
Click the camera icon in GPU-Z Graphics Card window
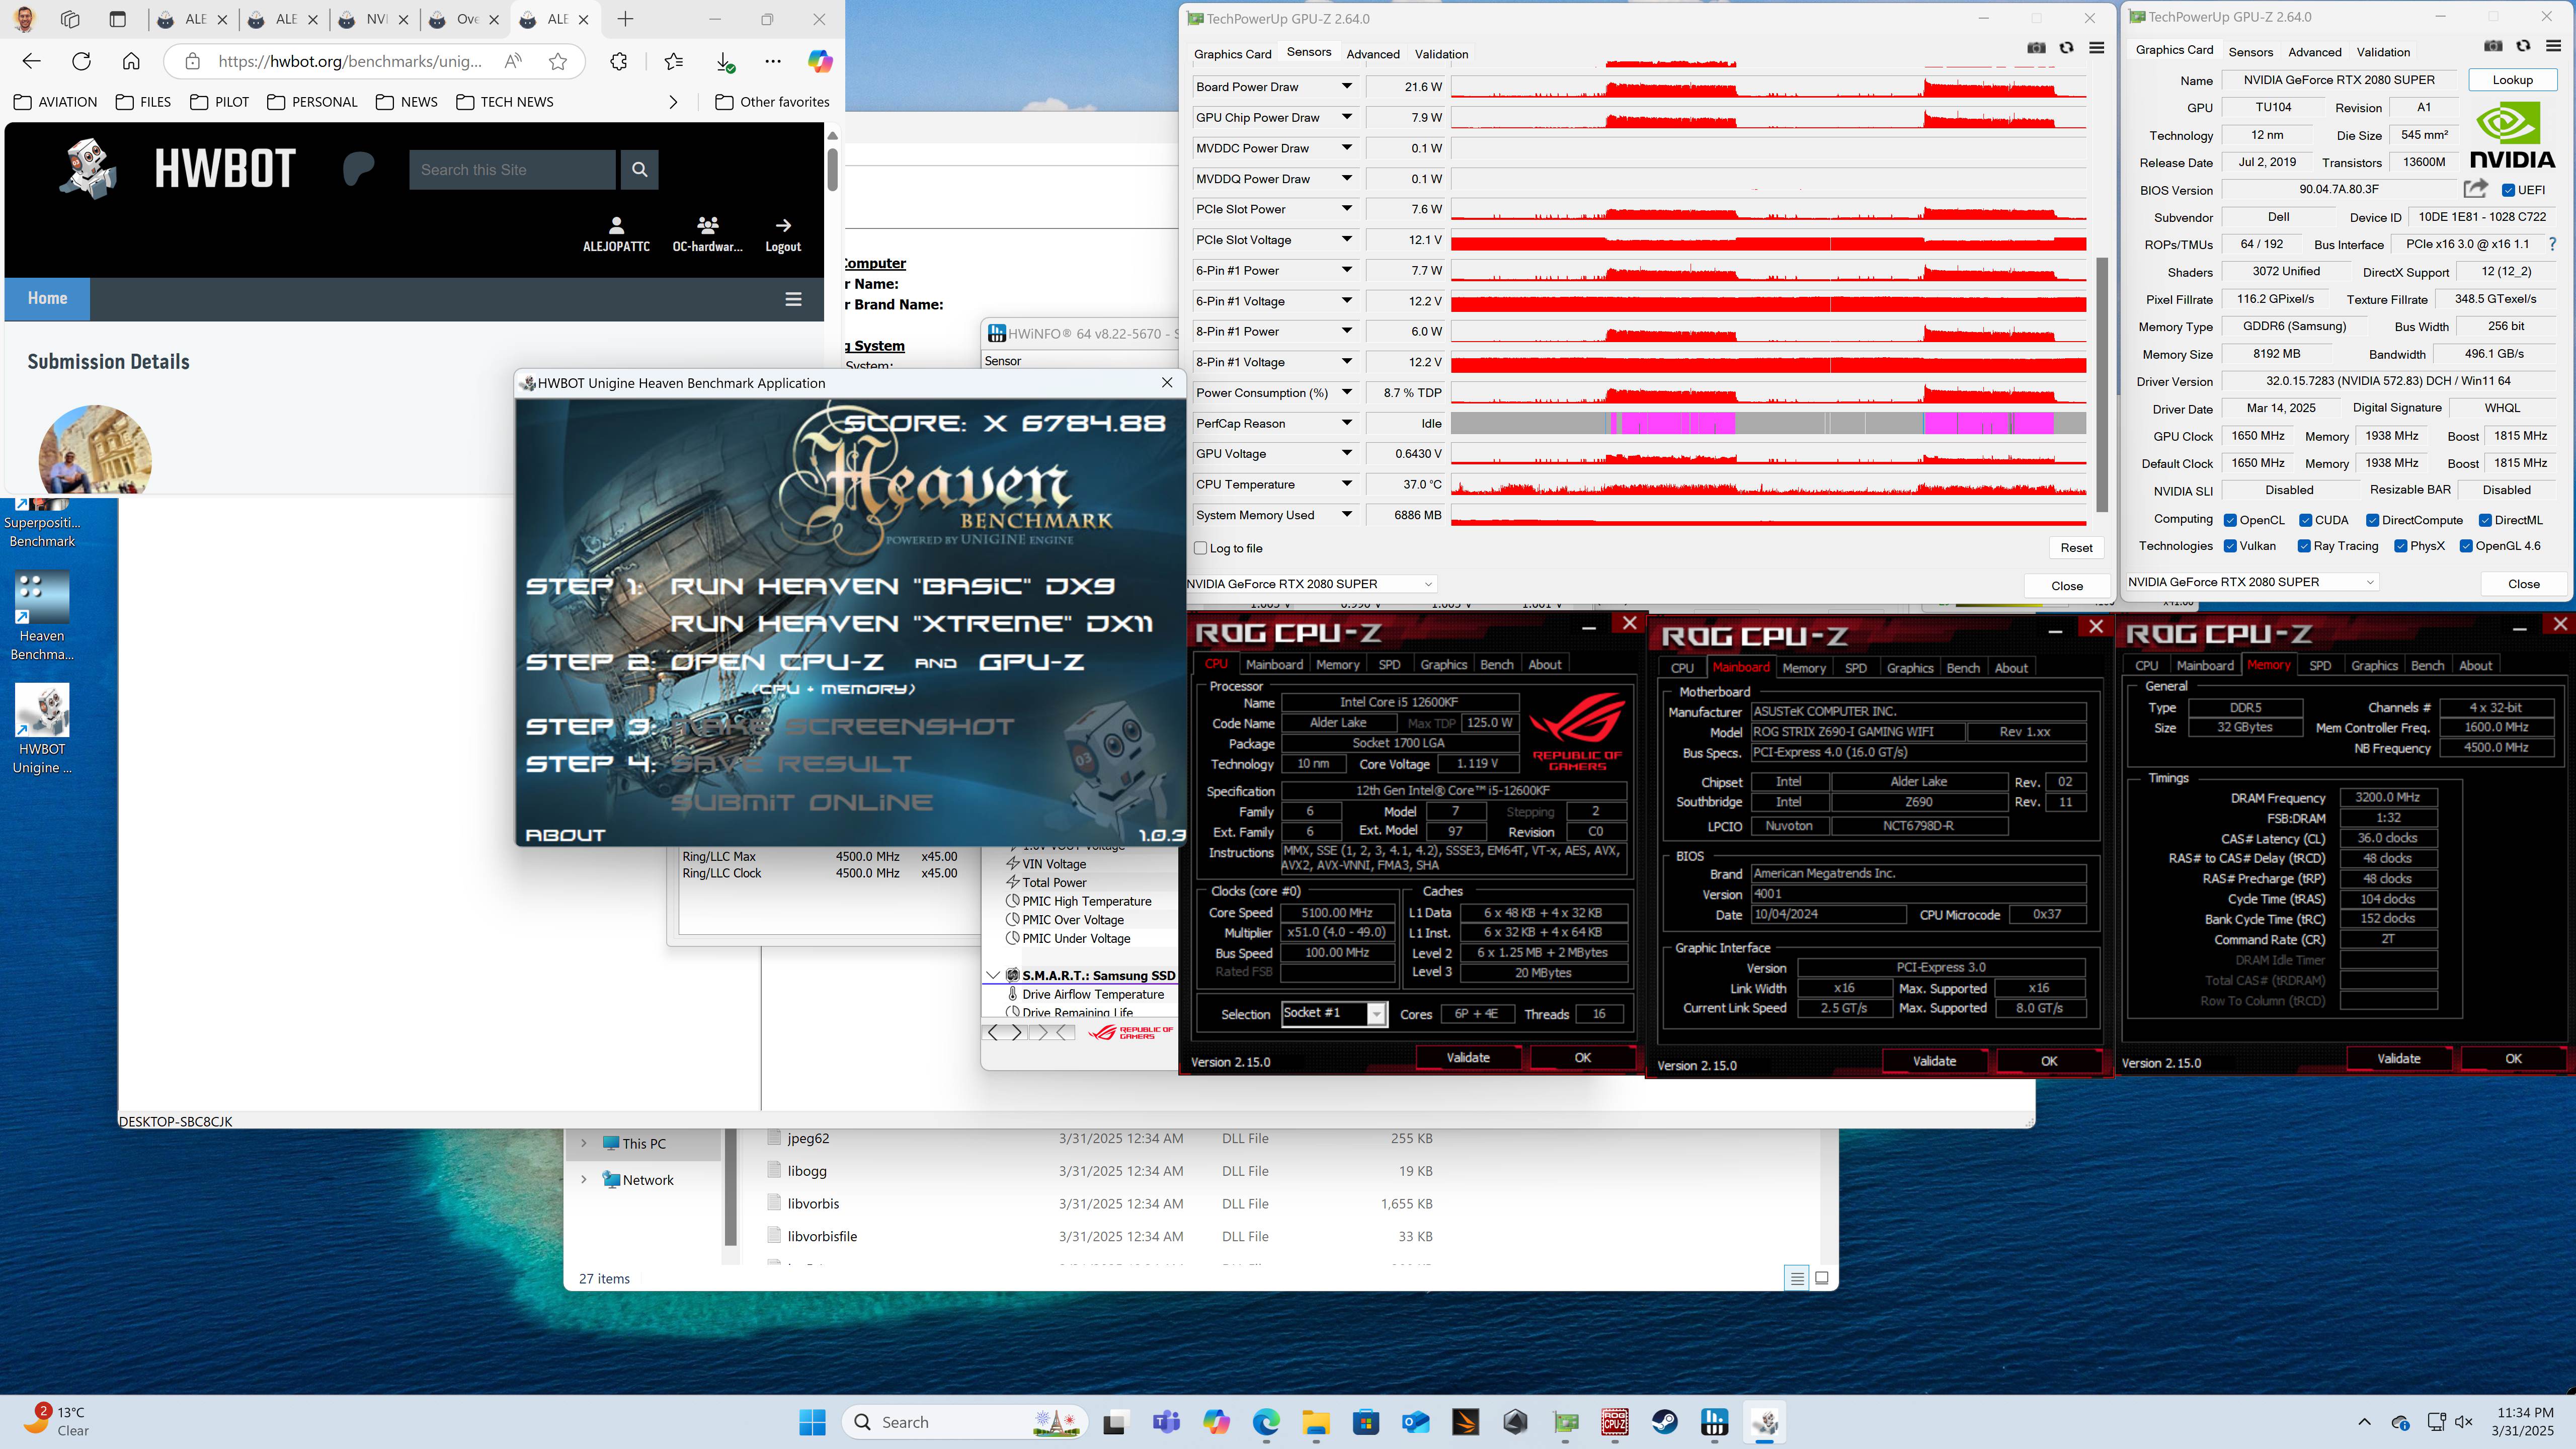2493,46
